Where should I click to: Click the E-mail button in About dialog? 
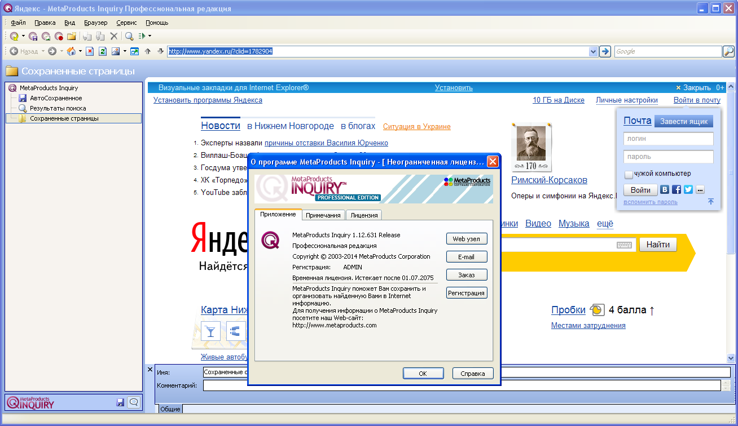pyautogui.click(x=467, y=257)
